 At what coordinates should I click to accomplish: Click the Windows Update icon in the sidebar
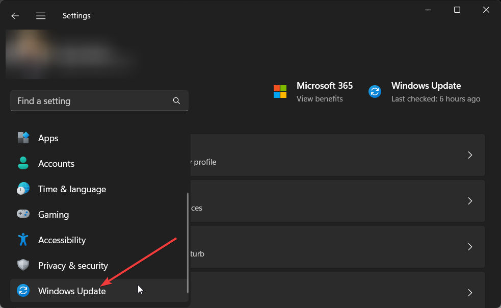point(23,291)
